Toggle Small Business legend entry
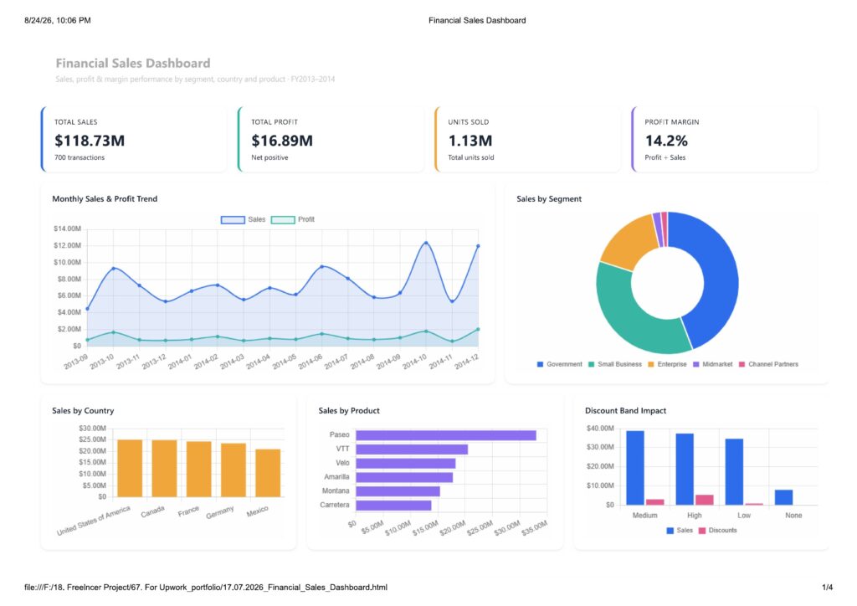The image size is (857, 606). [x=615, y=364]
